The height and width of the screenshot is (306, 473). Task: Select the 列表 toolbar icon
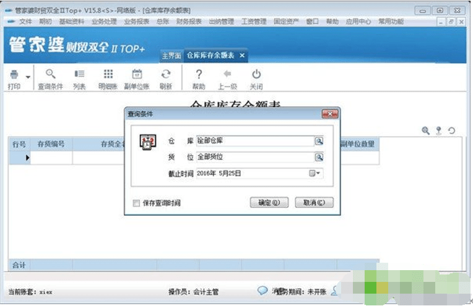pyautogui.click(x=79, y=74)
